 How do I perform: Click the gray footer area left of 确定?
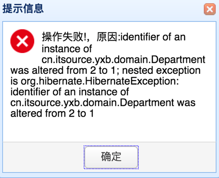(x=43, y=157)
